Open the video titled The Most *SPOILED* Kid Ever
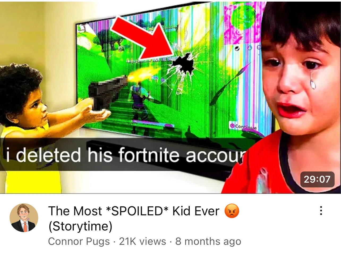 134,211
